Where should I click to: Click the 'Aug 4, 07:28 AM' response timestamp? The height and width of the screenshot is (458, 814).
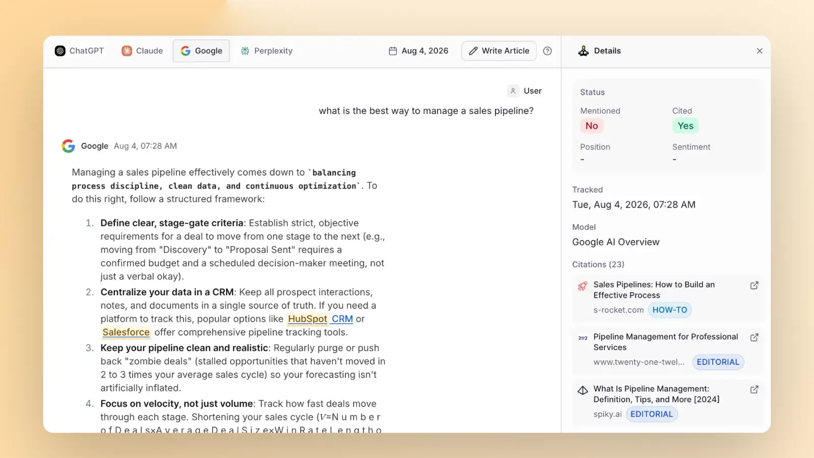145,146
